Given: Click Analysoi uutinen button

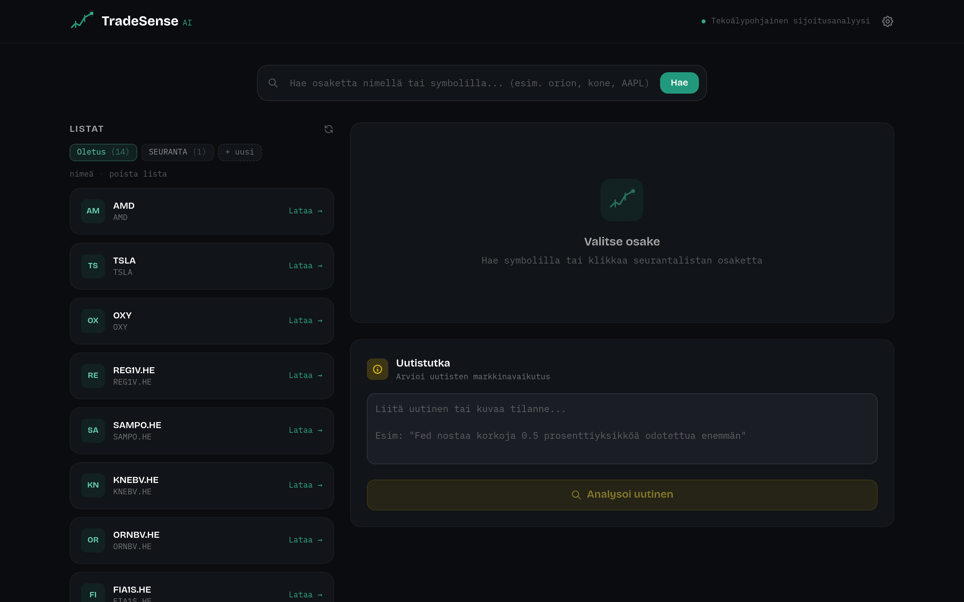Looking at the screenshot, I should coord(622,495).
